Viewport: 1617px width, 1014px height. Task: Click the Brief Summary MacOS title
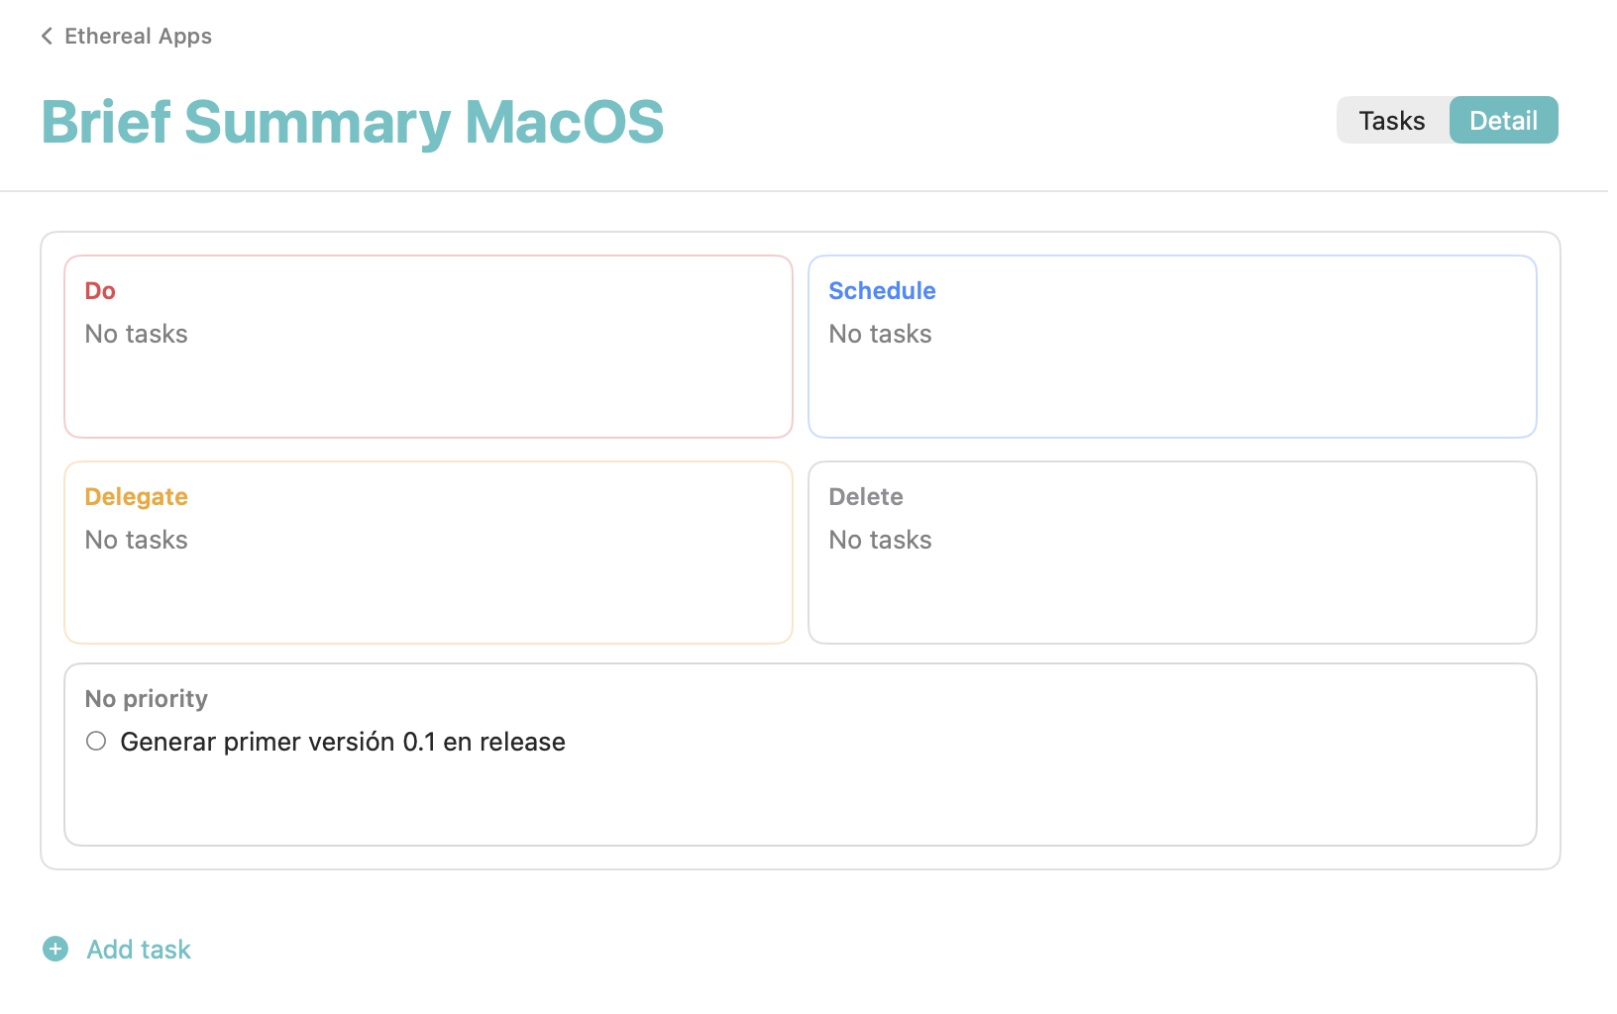[x=353, y=123]
